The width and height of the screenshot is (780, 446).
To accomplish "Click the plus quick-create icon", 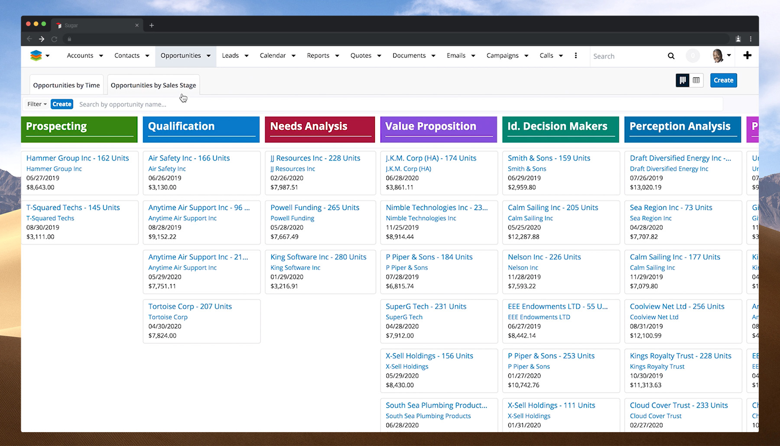I will [747, 55].
